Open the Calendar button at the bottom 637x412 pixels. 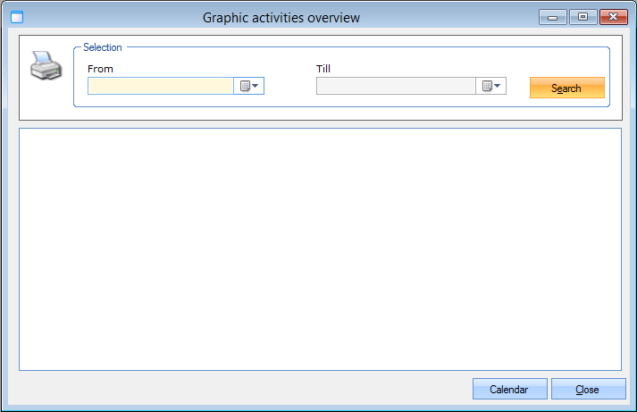coord(509,390)
